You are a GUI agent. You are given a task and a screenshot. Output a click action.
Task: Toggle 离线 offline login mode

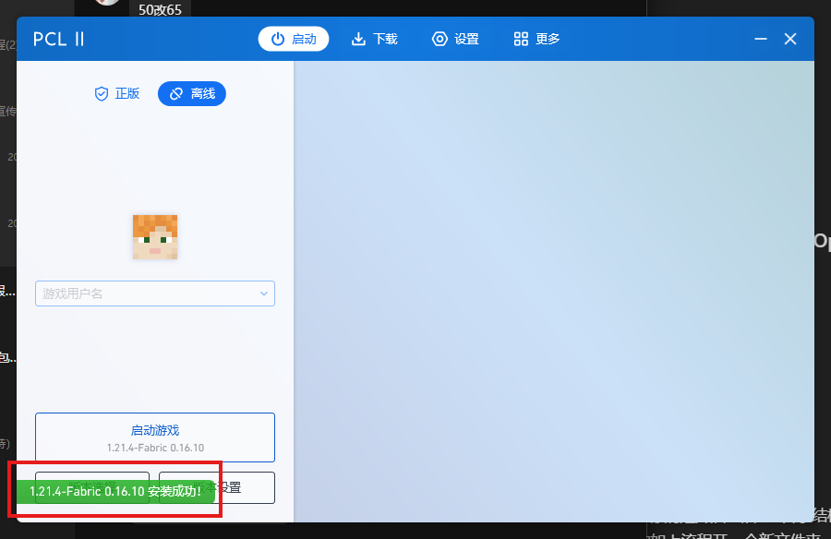(191, 93)
